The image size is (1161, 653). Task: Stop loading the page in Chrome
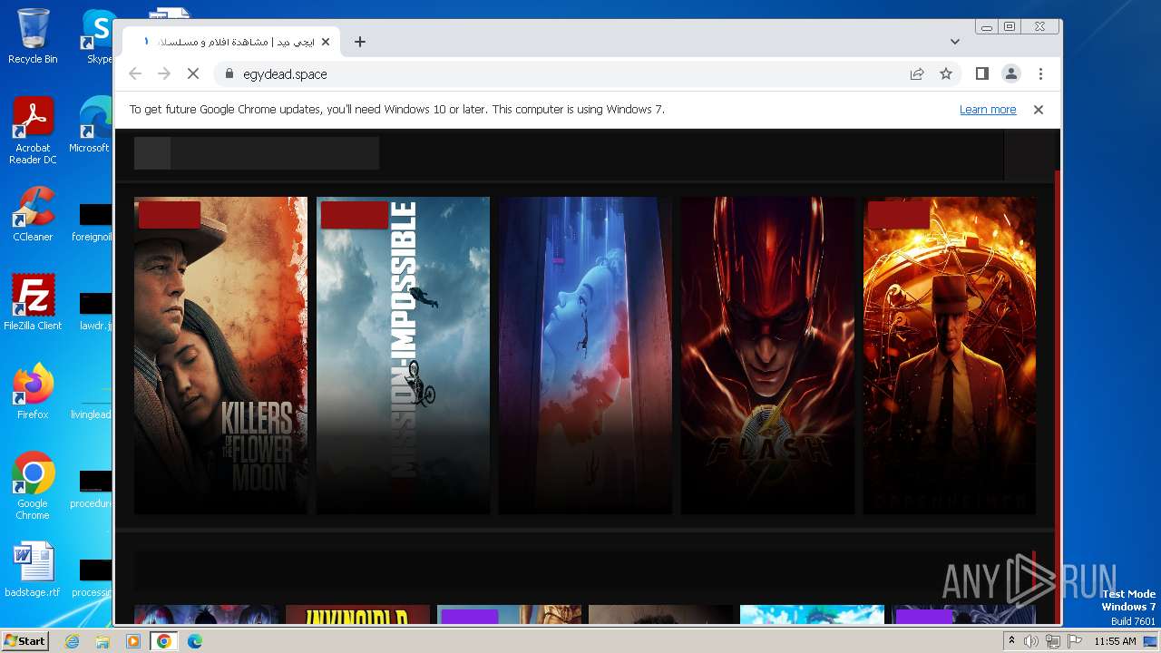click(x=192, y=74)
